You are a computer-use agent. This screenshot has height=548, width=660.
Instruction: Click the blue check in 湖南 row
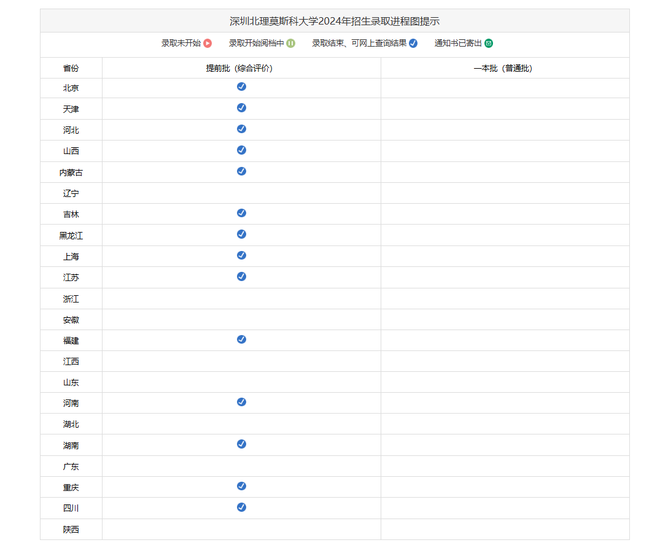coord(242,444)
